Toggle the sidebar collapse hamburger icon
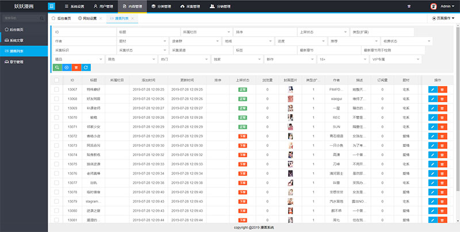This screenshot has height=232, width=460. coord(52,6)
